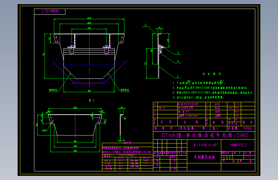
Task: Click the mirrored drawing number 140M111Z-7 label
Action: coord(51,11)
